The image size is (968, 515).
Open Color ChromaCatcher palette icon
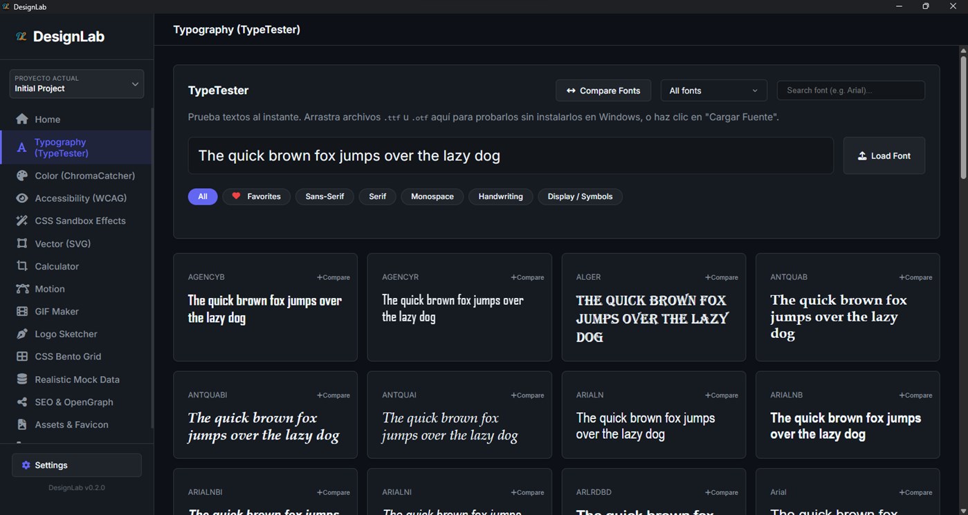22,176
